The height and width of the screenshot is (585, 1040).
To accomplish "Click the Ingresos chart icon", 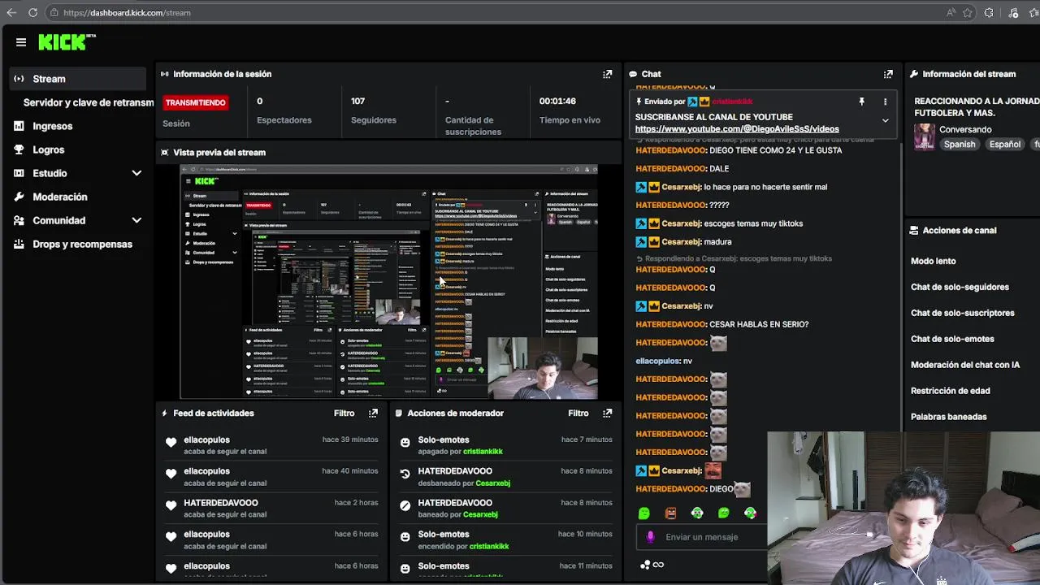I will [x=19, y=126].
